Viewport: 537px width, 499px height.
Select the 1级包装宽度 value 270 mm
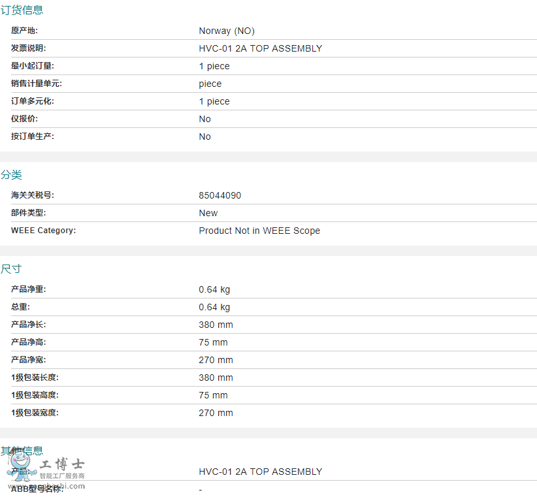point(216,413)
